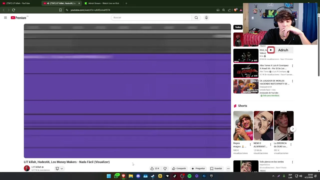
Task: Open the LIT killah channel name link
Action: 36,167
